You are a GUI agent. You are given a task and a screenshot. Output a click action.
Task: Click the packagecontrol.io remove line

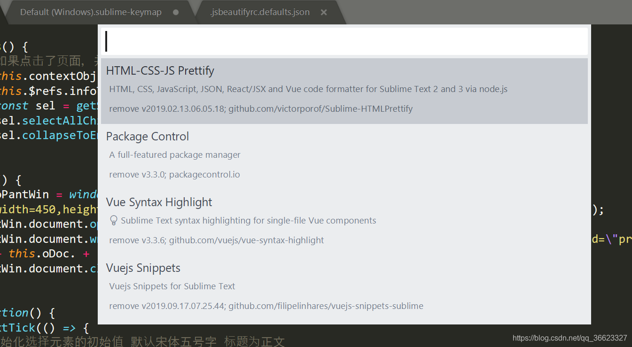point(174,175)
